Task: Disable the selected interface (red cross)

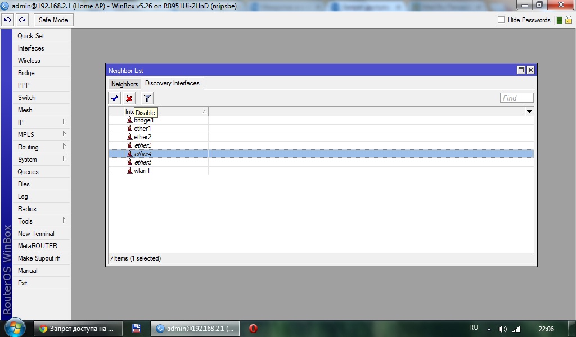Action: pos(129,98)
